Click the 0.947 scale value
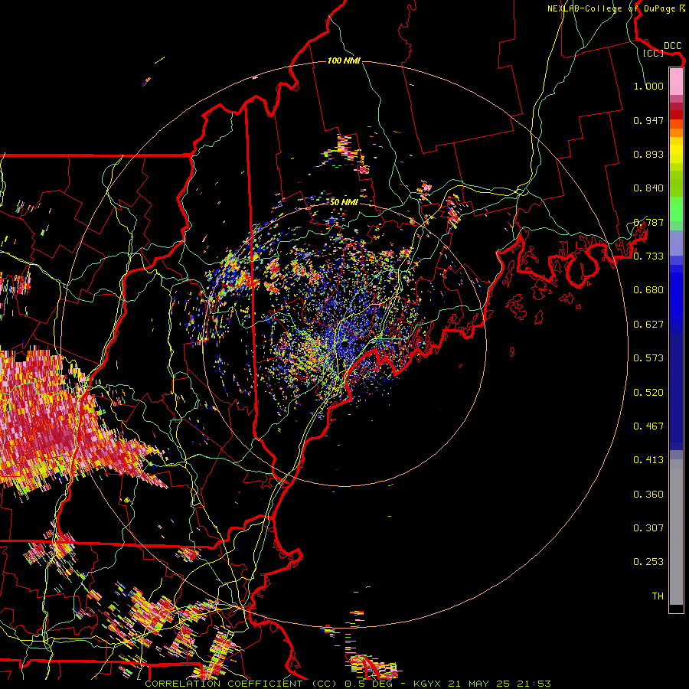 pyautogui.click(x=648, y=120)
